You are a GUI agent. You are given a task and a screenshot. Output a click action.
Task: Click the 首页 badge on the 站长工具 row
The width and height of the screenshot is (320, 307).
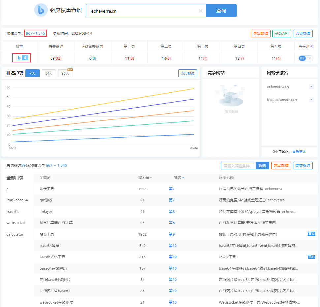pyautogui.click(x=311, y=234)
